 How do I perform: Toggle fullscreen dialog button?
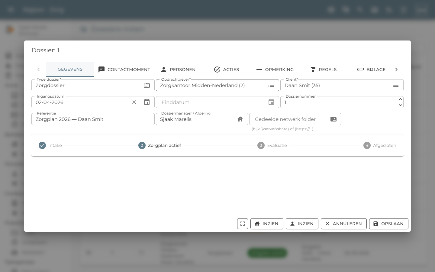[243, 224]
